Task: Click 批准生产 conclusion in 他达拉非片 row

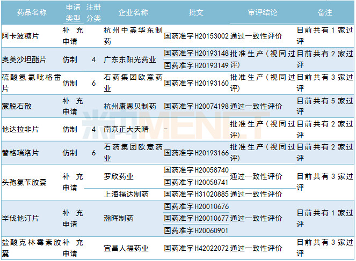Action: [x=263, y=129]
